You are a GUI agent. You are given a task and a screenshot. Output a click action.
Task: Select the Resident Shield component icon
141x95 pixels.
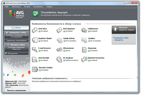[x=35, y=40]
